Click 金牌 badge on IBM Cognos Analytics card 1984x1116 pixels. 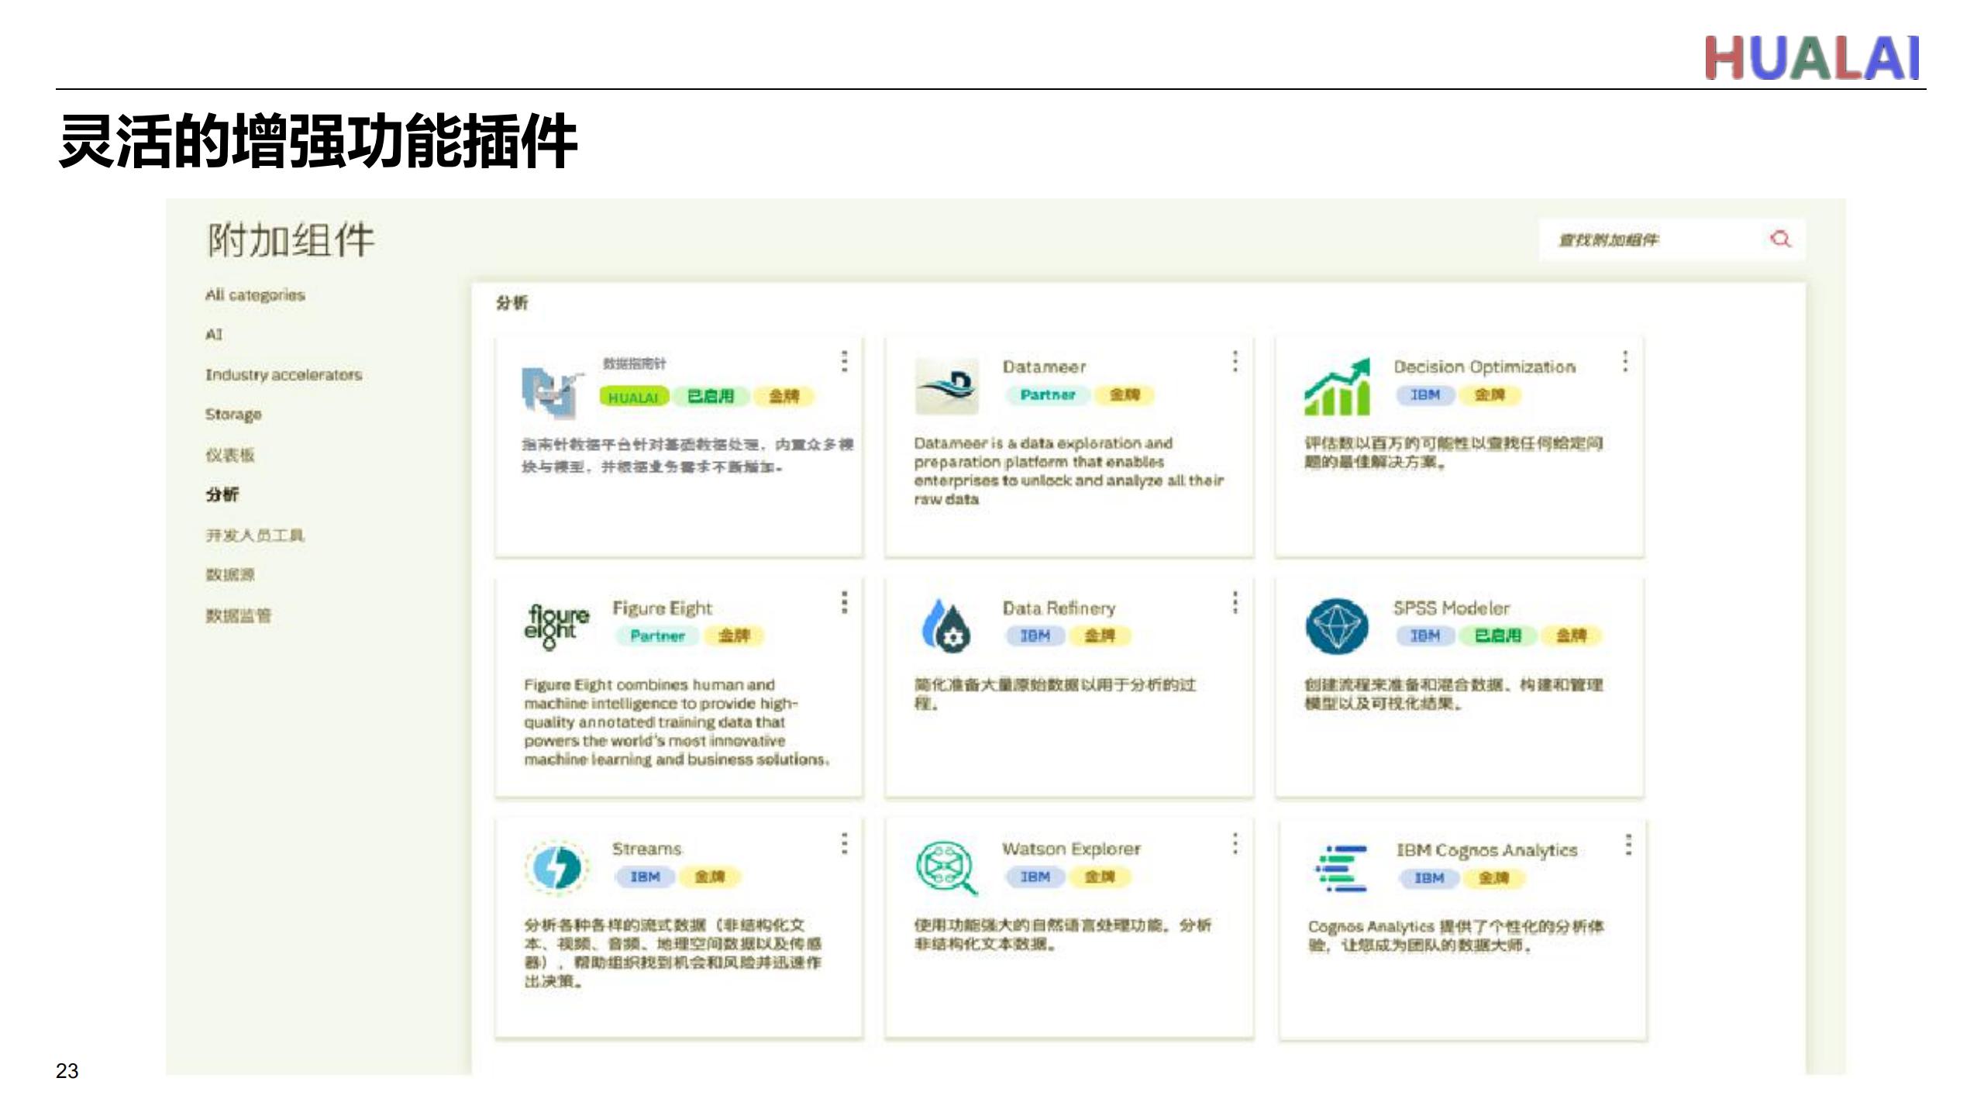pos(1493,878)
